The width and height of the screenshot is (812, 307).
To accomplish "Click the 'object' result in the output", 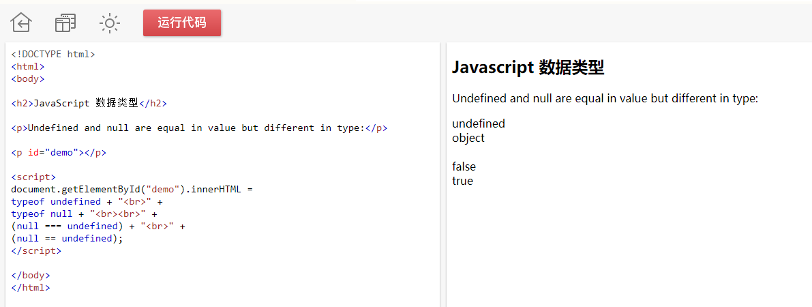I will (x=468, y=138).
